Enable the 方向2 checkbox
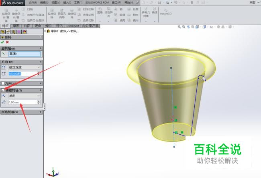 (3, 83)
